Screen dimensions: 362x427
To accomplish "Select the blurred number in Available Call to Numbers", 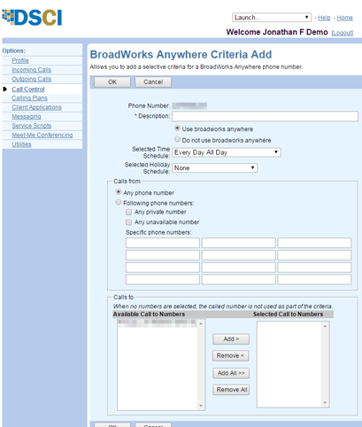I will [x=157, y=323].
